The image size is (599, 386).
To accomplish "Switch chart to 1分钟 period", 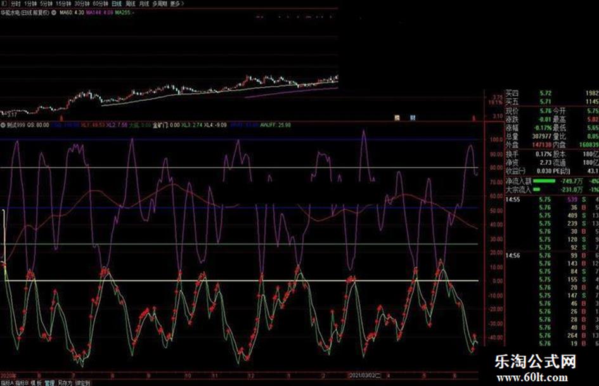I will tap(30, 3).
